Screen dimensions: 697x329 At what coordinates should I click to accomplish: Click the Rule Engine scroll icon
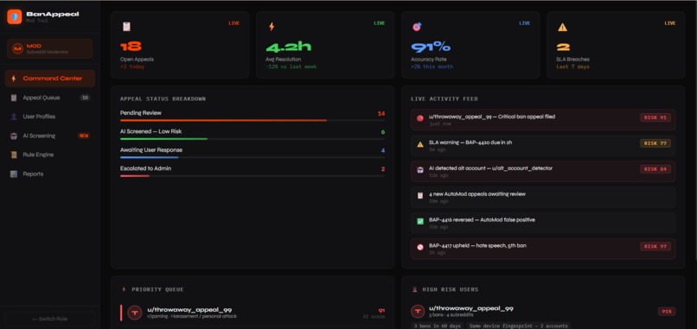tap(14, 155)
